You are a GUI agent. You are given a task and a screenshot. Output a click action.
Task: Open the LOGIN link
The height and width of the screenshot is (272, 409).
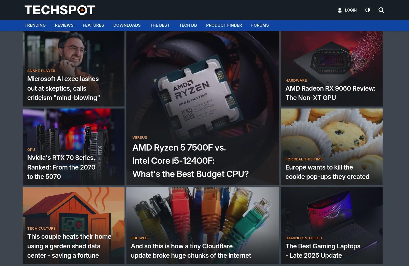(351, 10)
